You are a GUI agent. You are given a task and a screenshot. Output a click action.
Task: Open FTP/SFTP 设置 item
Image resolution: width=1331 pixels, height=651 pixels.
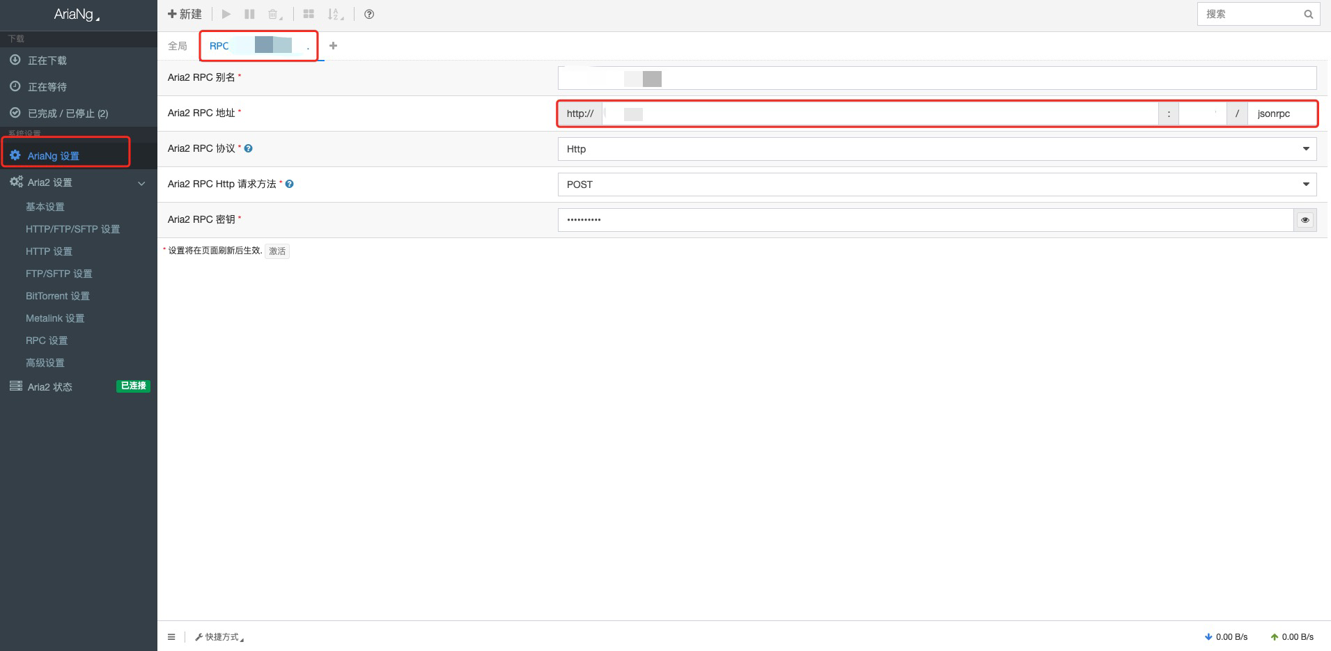click(59, 274)
